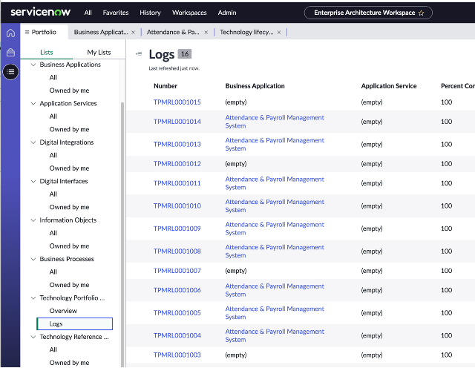Open Owned by me under Business Processes
This screenshot has width=475, height=368.
click(69, 285)
